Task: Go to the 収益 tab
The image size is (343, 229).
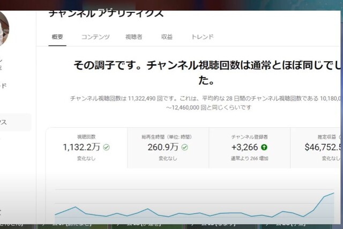Action: click(167, 37)
